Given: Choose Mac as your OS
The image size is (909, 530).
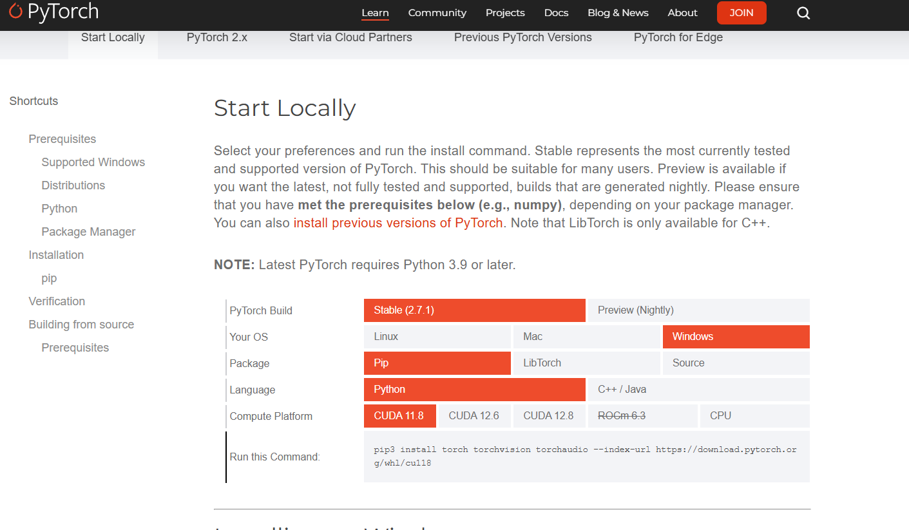Looking at the screenshot, I should pos(587,337).
